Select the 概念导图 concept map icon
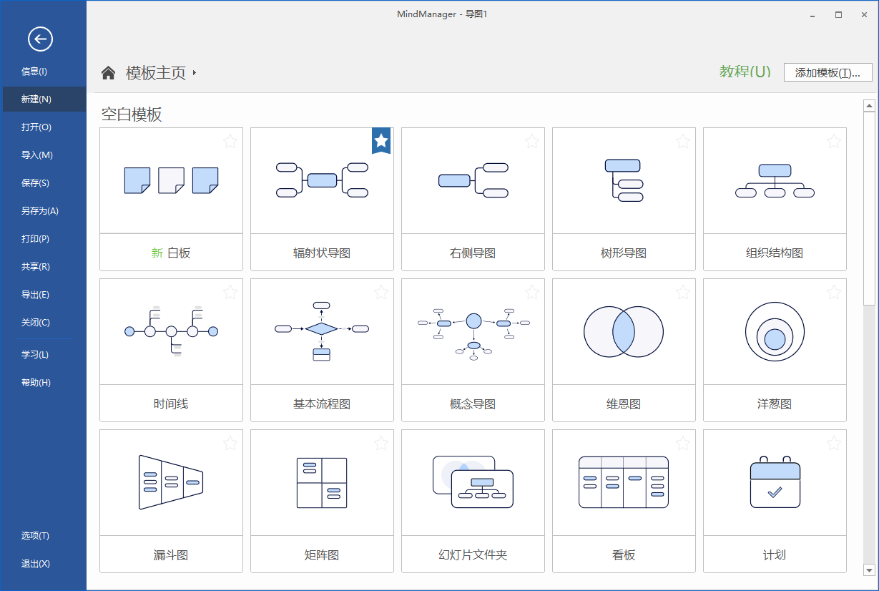This screenshot has height=591, width=879. [473, 333]
